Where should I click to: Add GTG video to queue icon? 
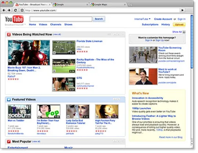(54, 89)
